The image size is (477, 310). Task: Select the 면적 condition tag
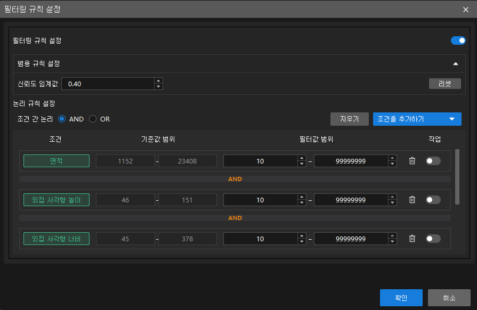click(56, 161)
